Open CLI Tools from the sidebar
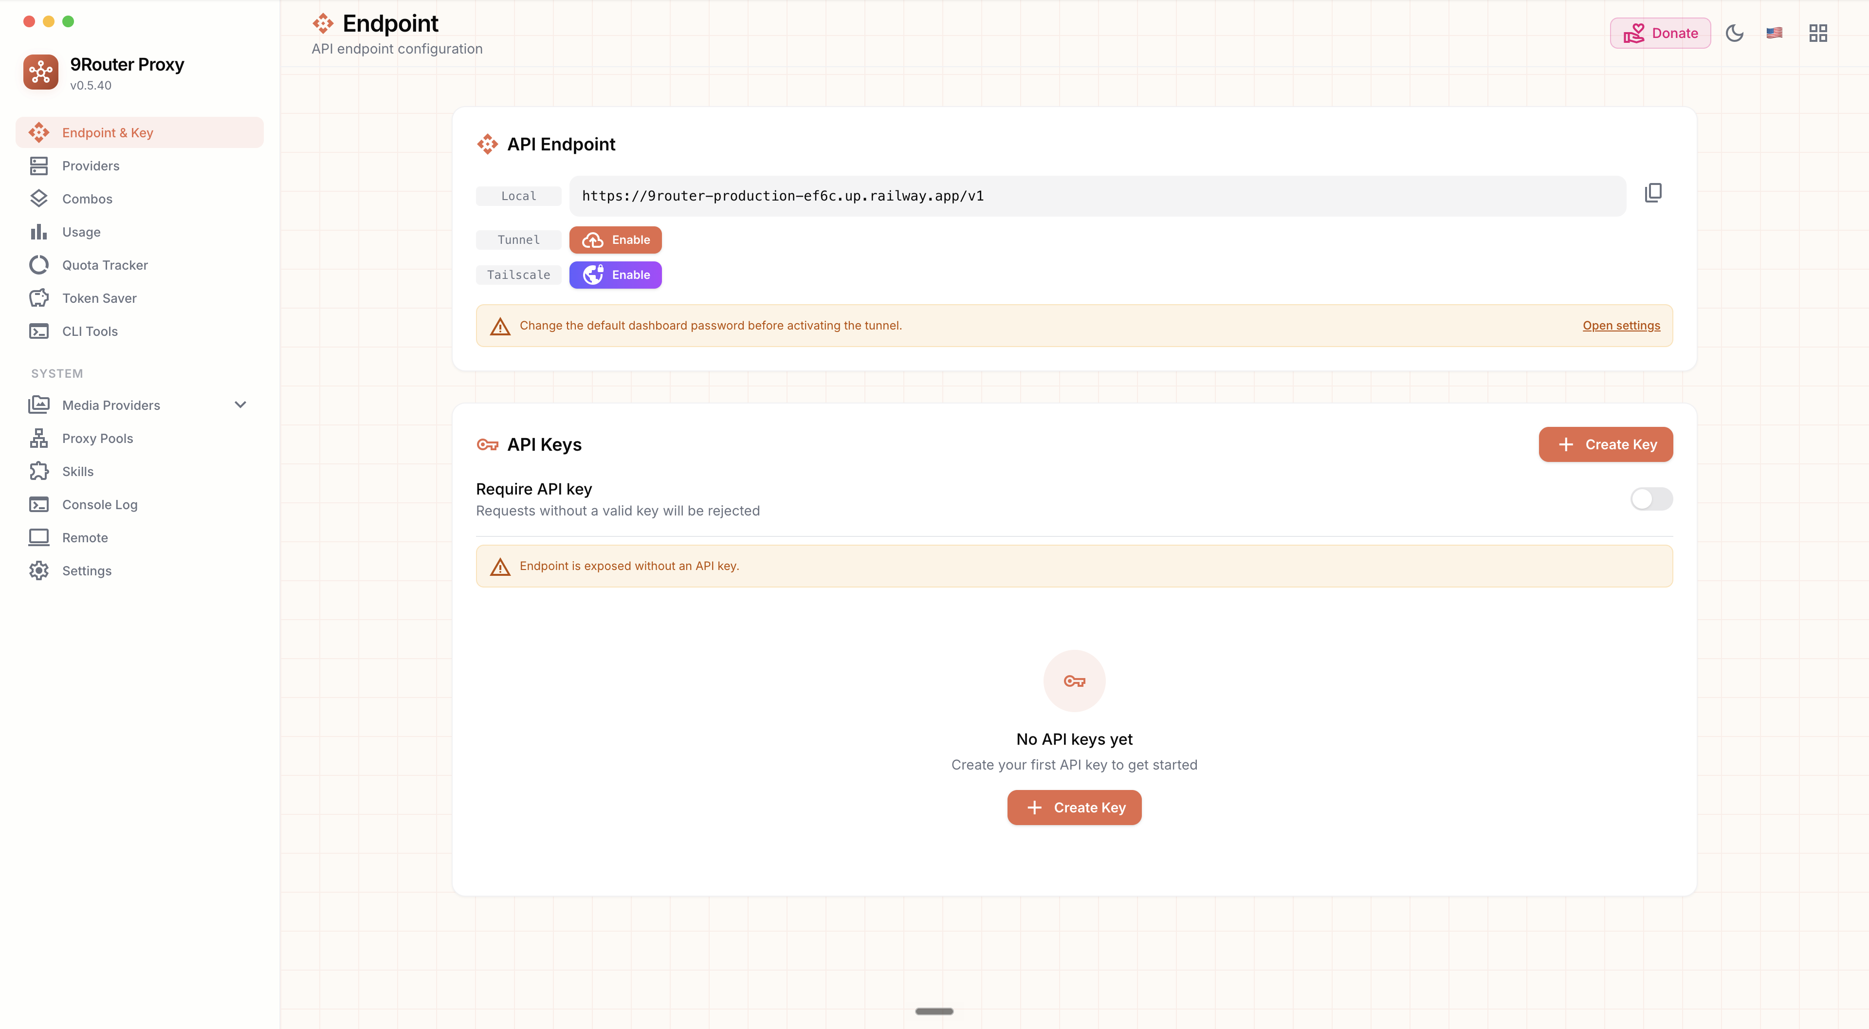1869x1029 pixels. [139, 331]
